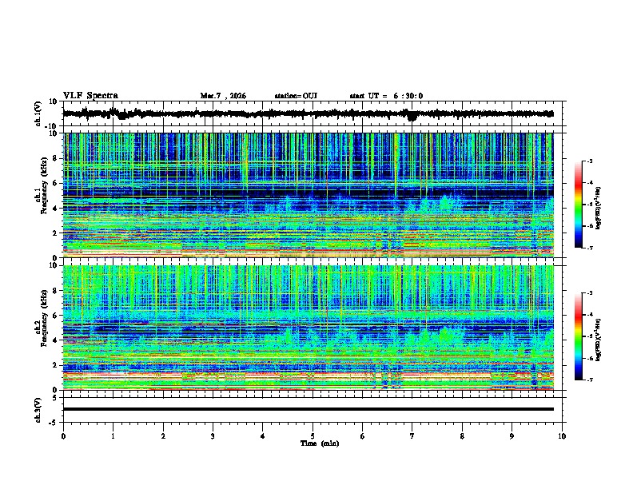
Task: Click the "ch.3(V)" axis label
Action: [x=38, y=411]
